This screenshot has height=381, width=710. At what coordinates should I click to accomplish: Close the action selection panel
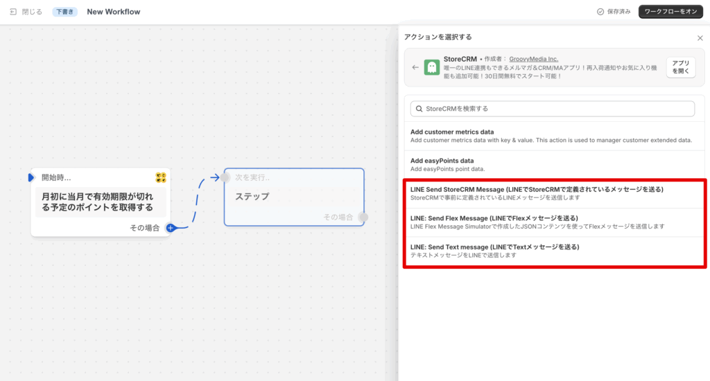click(700, 38)
